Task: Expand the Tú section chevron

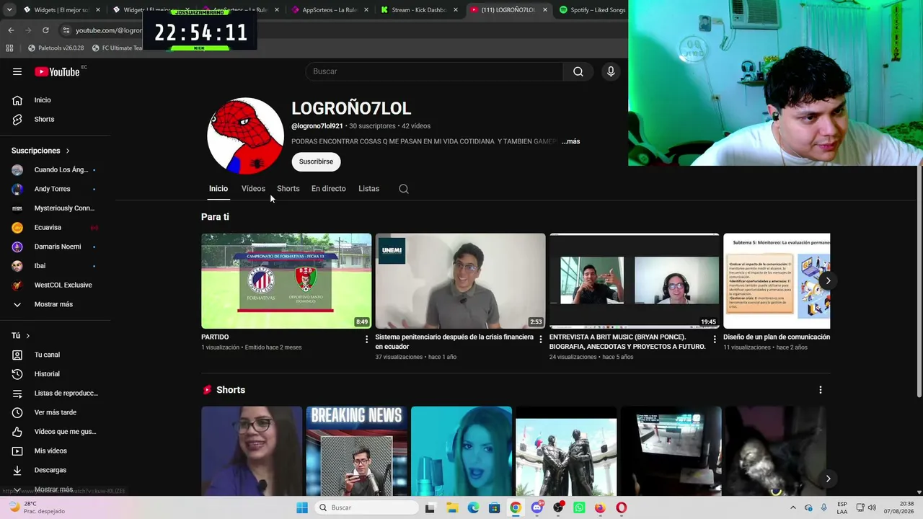Action: tap(28, 336)
